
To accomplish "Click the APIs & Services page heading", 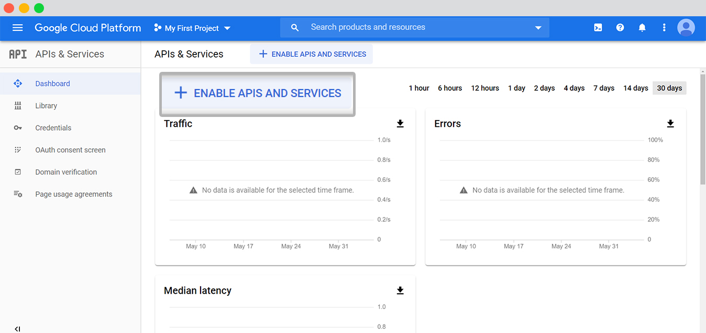I will pyautogui.click(x=189, y=54).
